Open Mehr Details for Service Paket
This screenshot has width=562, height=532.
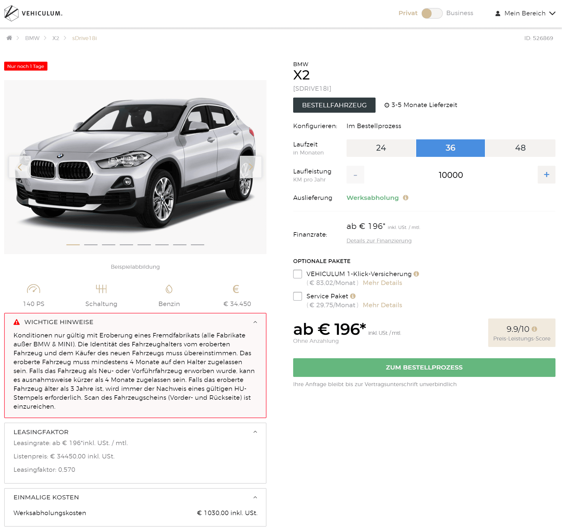382,305
